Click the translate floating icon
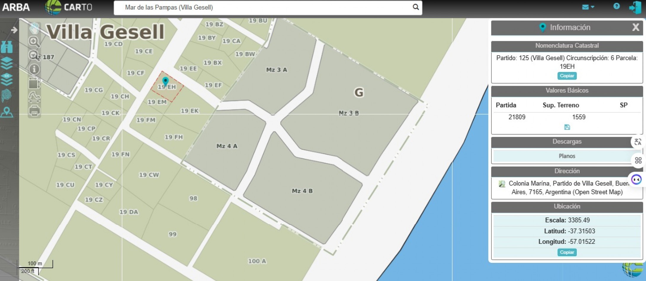This screenshot has width=646, height=281. [x=638, y=142]
